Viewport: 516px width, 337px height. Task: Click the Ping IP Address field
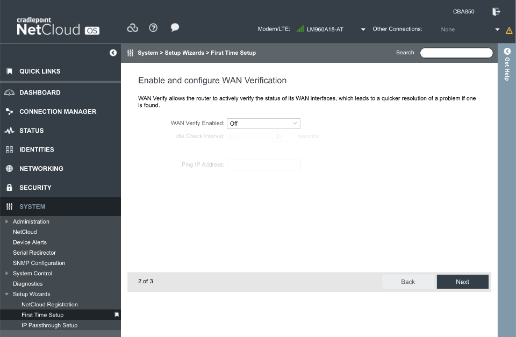click(263, 165)
